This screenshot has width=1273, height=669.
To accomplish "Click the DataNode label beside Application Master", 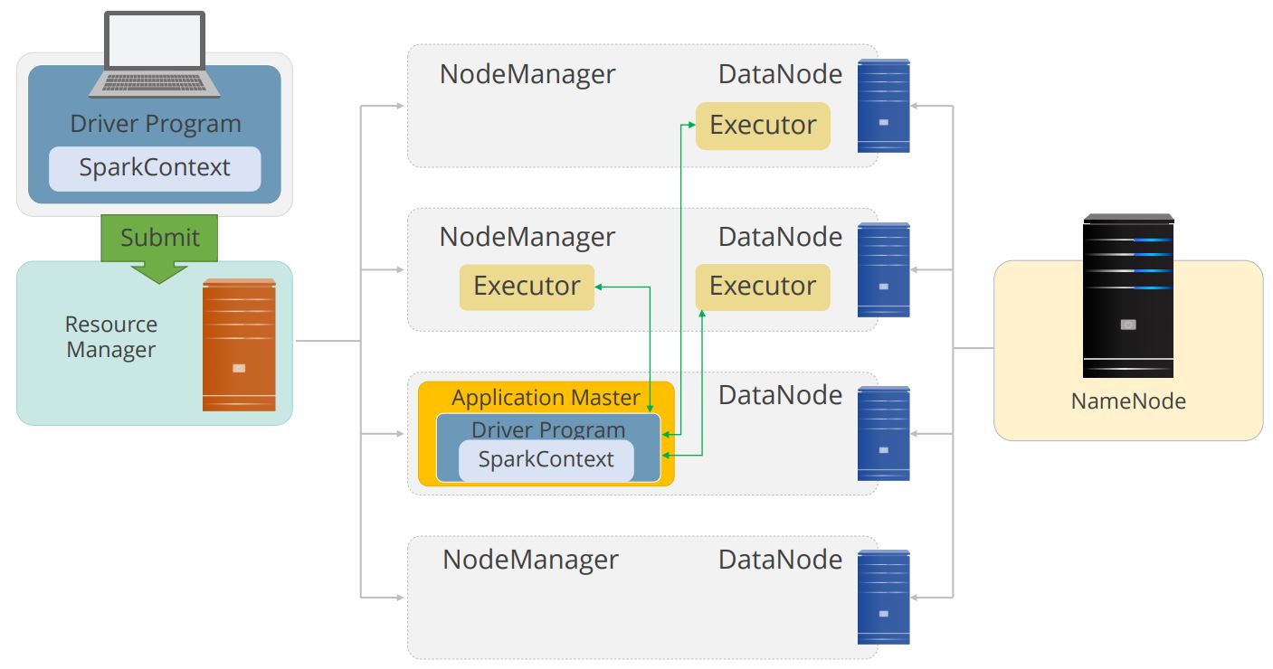I will point(780,395).
